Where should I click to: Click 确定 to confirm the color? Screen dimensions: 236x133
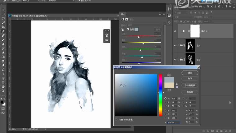(x=190, y=73)
